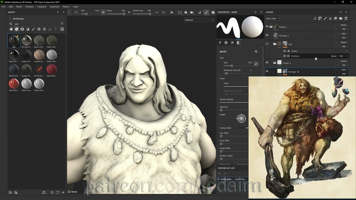This screenshot has height=200, width=356.
Task: Filter assets by fonts T icon
Action: 56,29
